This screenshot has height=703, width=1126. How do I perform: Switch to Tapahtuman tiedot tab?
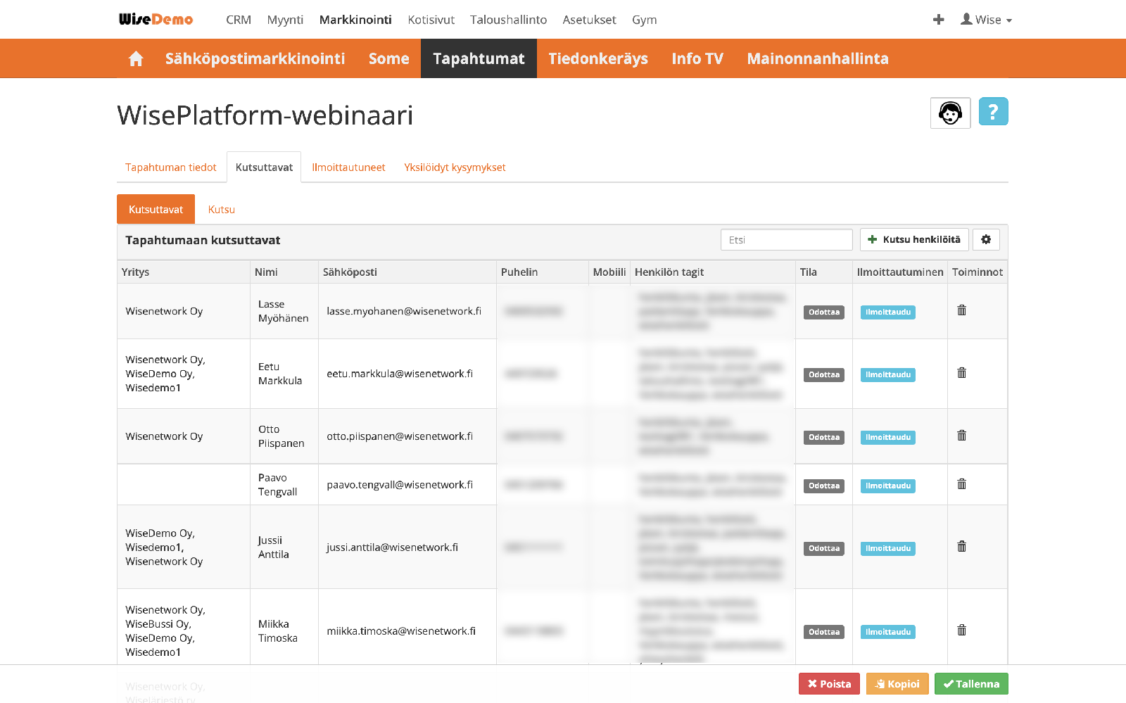point(171,167)
